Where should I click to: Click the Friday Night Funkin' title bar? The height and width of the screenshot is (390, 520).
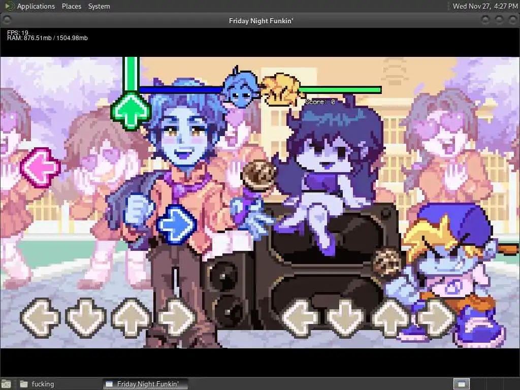[x=261, y=20]
